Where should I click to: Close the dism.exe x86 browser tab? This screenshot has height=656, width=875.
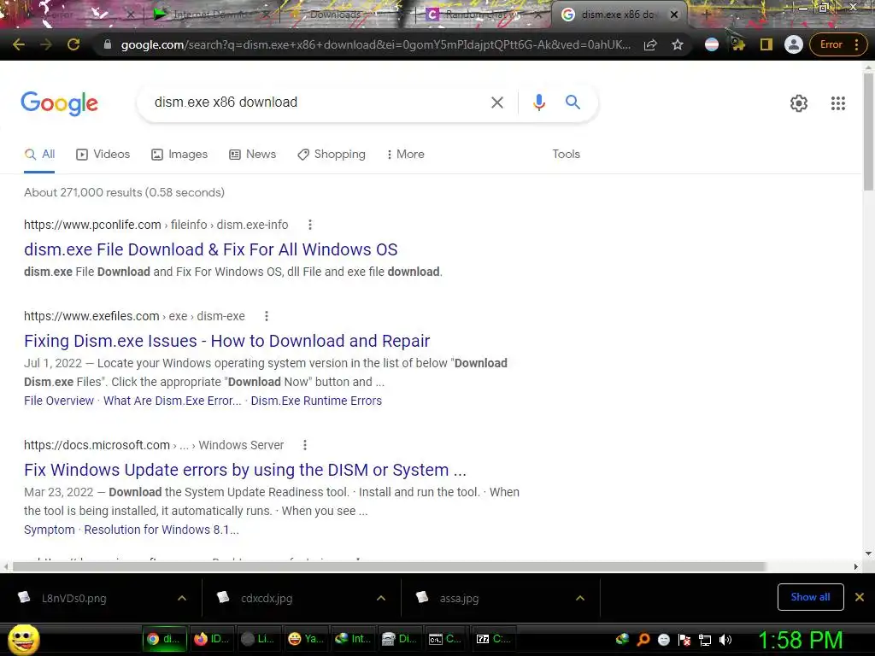coord(674,15)
